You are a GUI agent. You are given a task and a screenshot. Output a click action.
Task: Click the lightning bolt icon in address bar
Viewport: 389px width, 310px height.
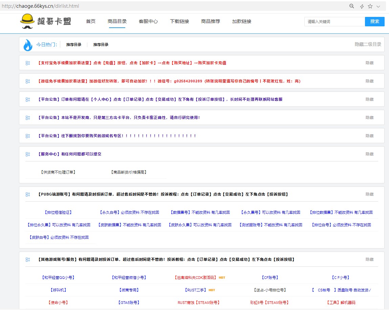[362, 6]
